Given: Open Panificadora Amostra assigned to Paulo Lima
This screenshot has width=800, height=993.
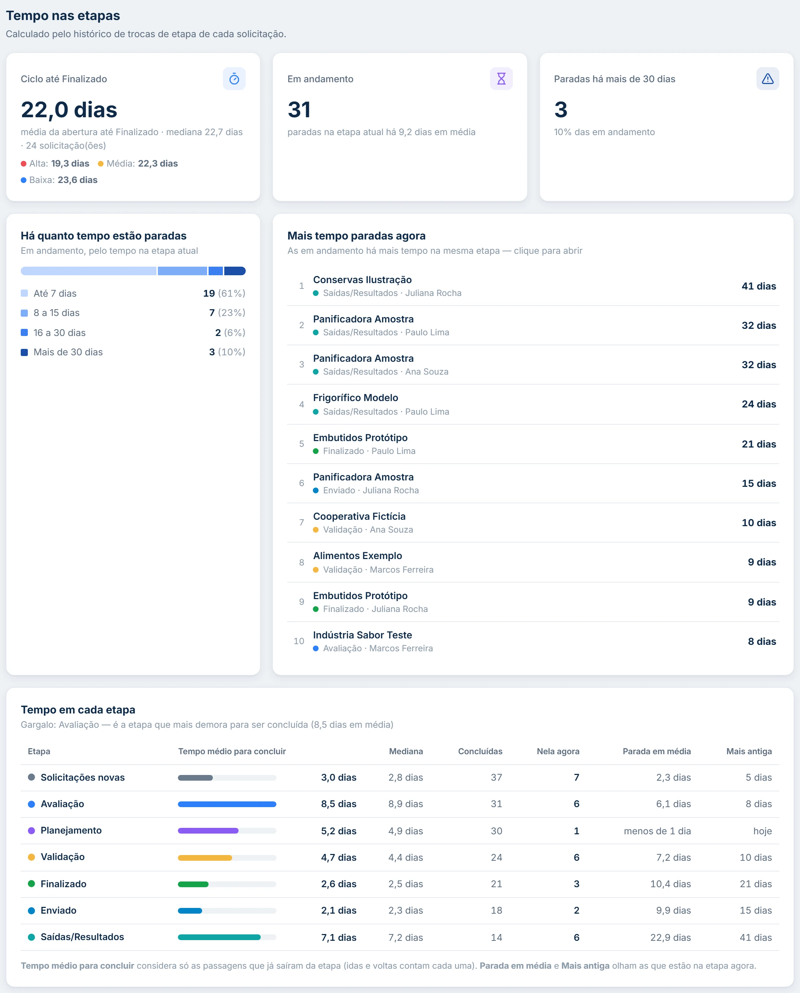Looking at the screenshot, I should tap(533, 325).
